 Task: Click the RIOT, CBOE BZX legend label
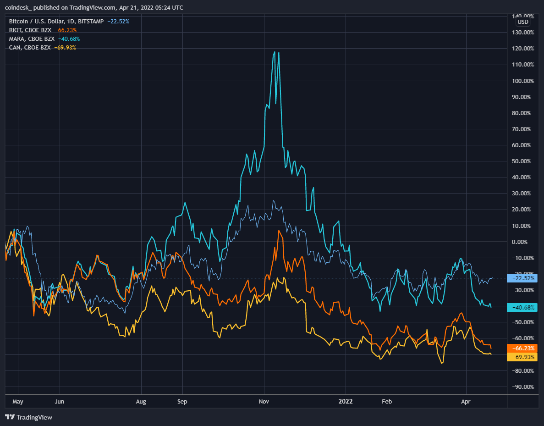pyautogui.click(x=30, y=30)
